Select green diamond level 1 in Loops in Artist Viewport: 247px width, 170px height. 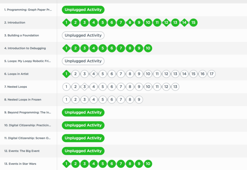coord(66,74)
